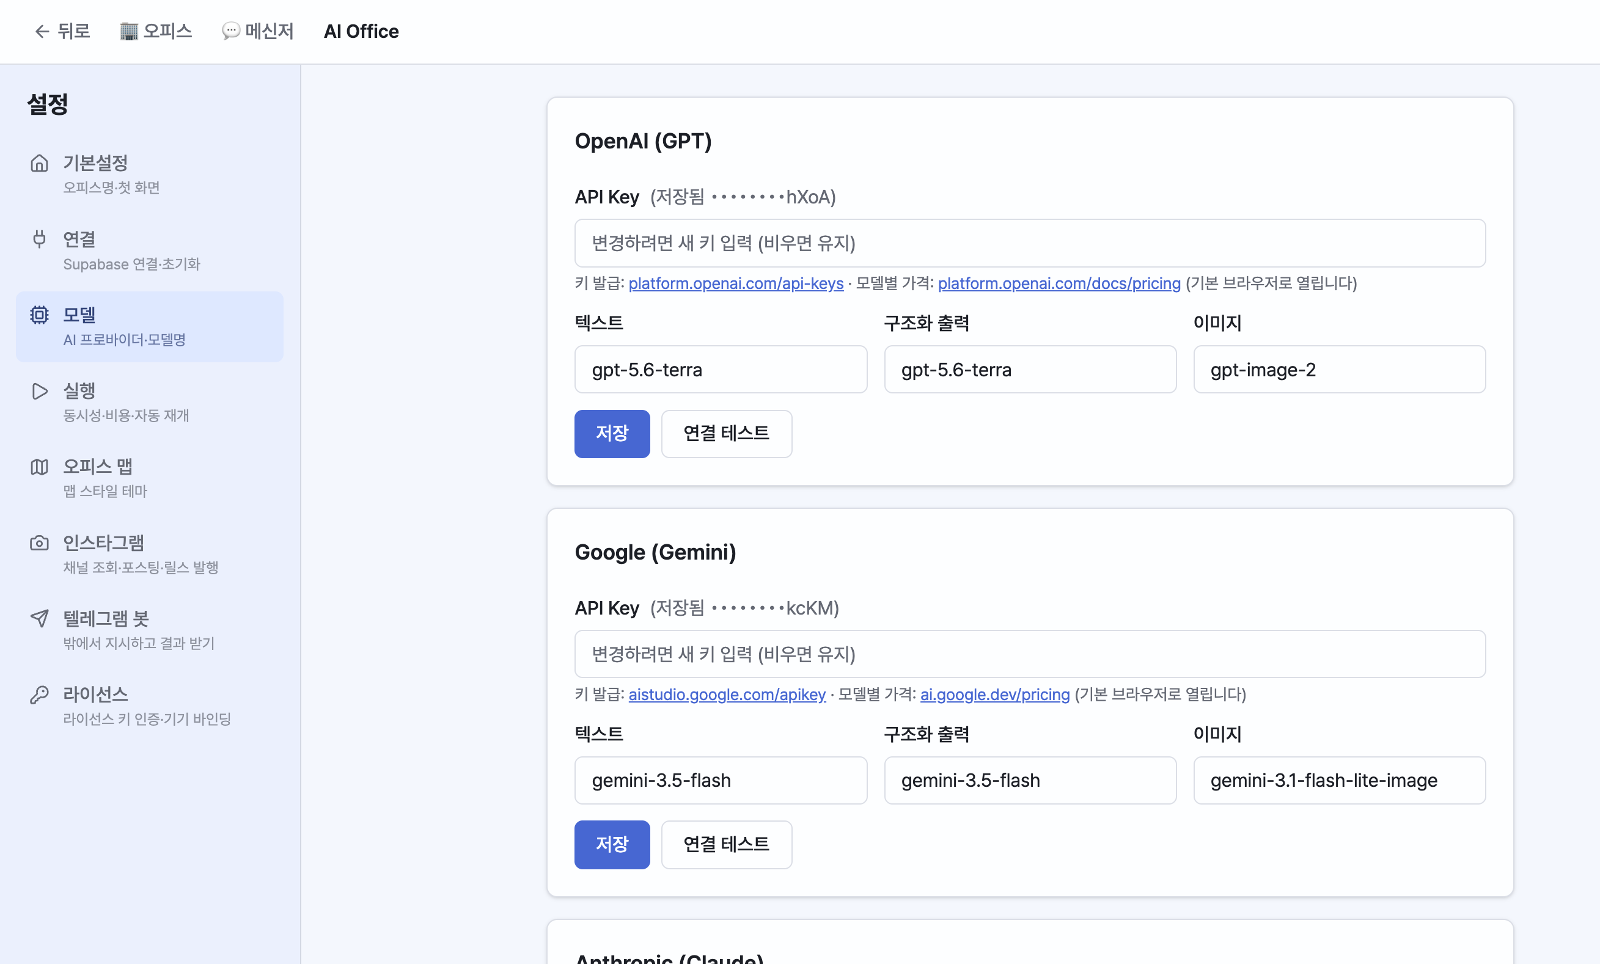Screen dimensions: 1600x964
Task: Open the 라이선스 settings section
Action: pos(150,706)
